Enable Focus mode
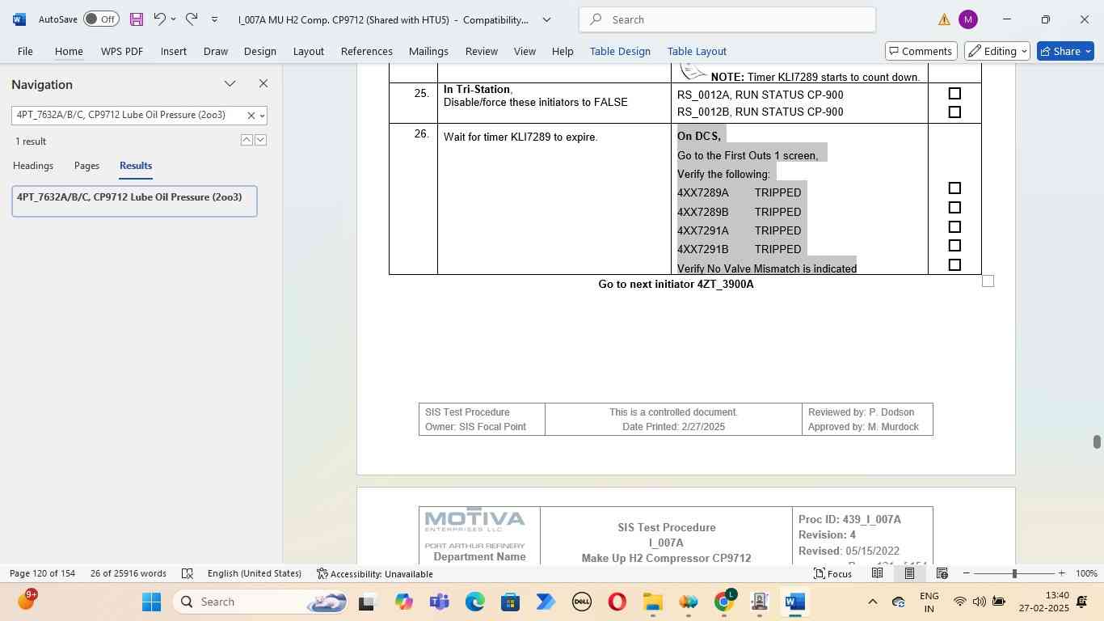The height and width of the screenshot is (621, 1104). point(832,573)
